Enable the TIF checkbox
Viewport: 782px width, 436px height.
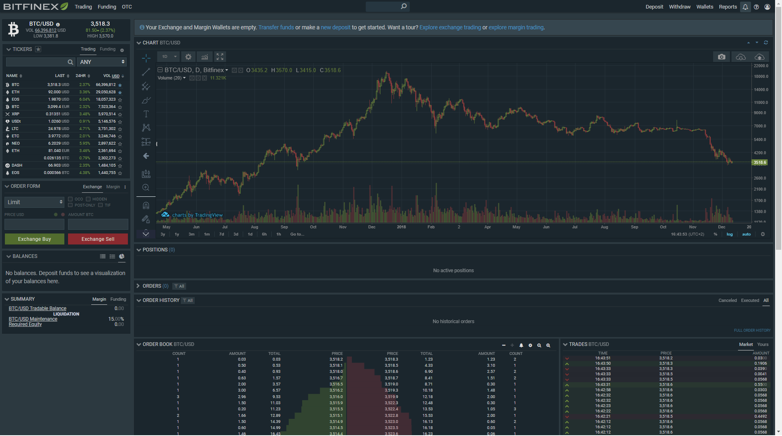pos(100,205)
